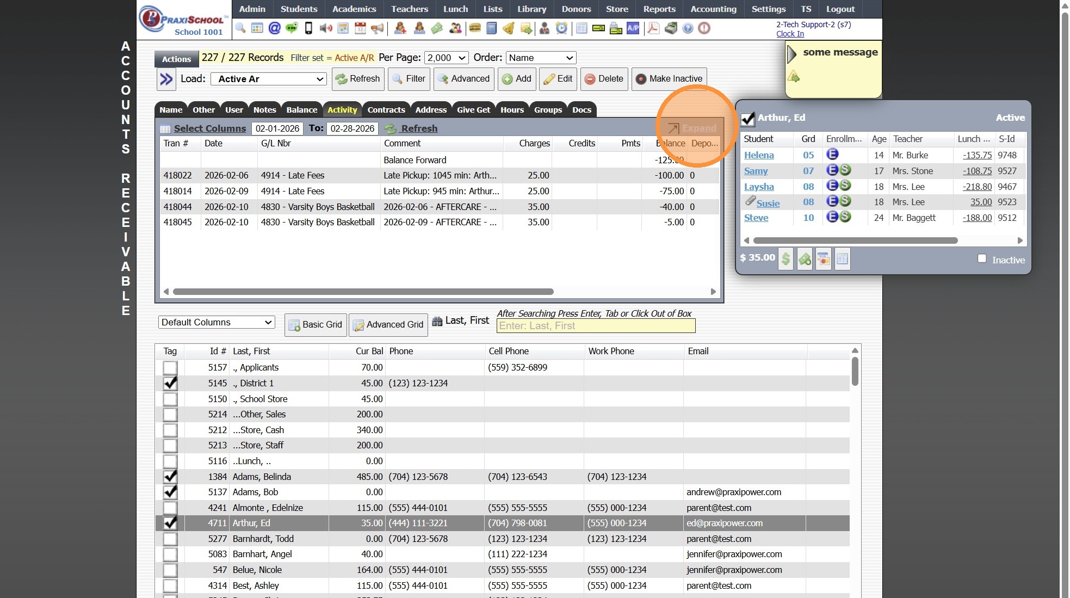Viewport: 1070px width, 598px height.
Task: Click the Make Inactive button
Action: click(669, 79)
